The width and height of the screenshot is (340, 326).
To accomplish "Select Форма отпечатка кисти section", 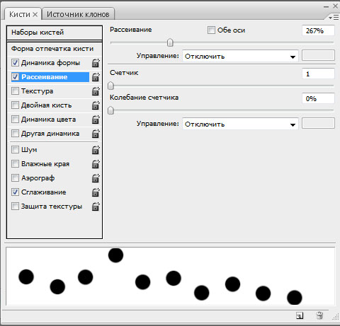I will click(x=55, y=49).
